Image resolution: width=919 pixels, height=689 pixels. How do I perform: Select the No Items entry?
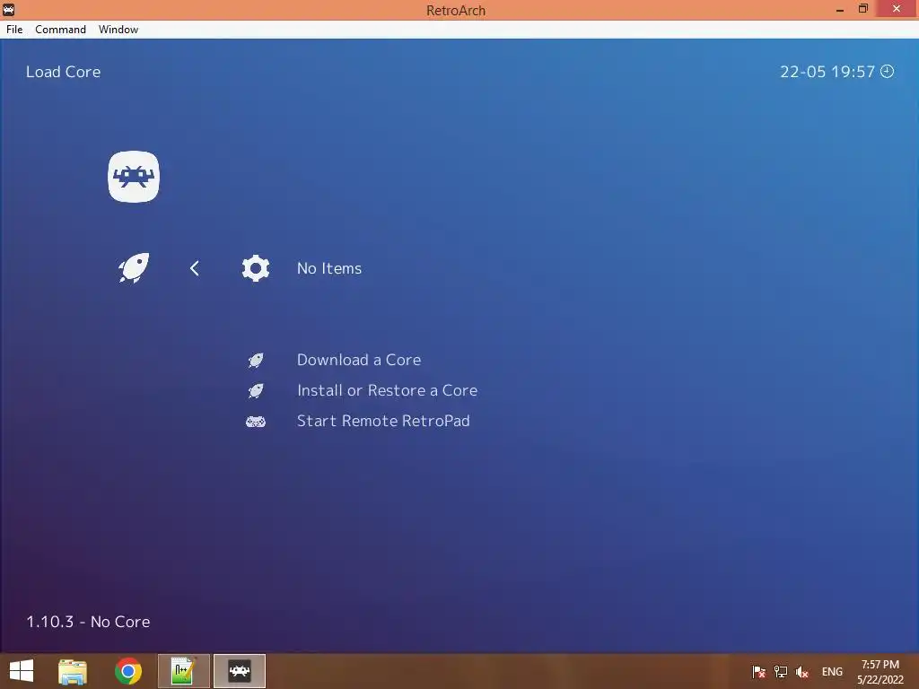pyautogui.click(x=329, y=268)
